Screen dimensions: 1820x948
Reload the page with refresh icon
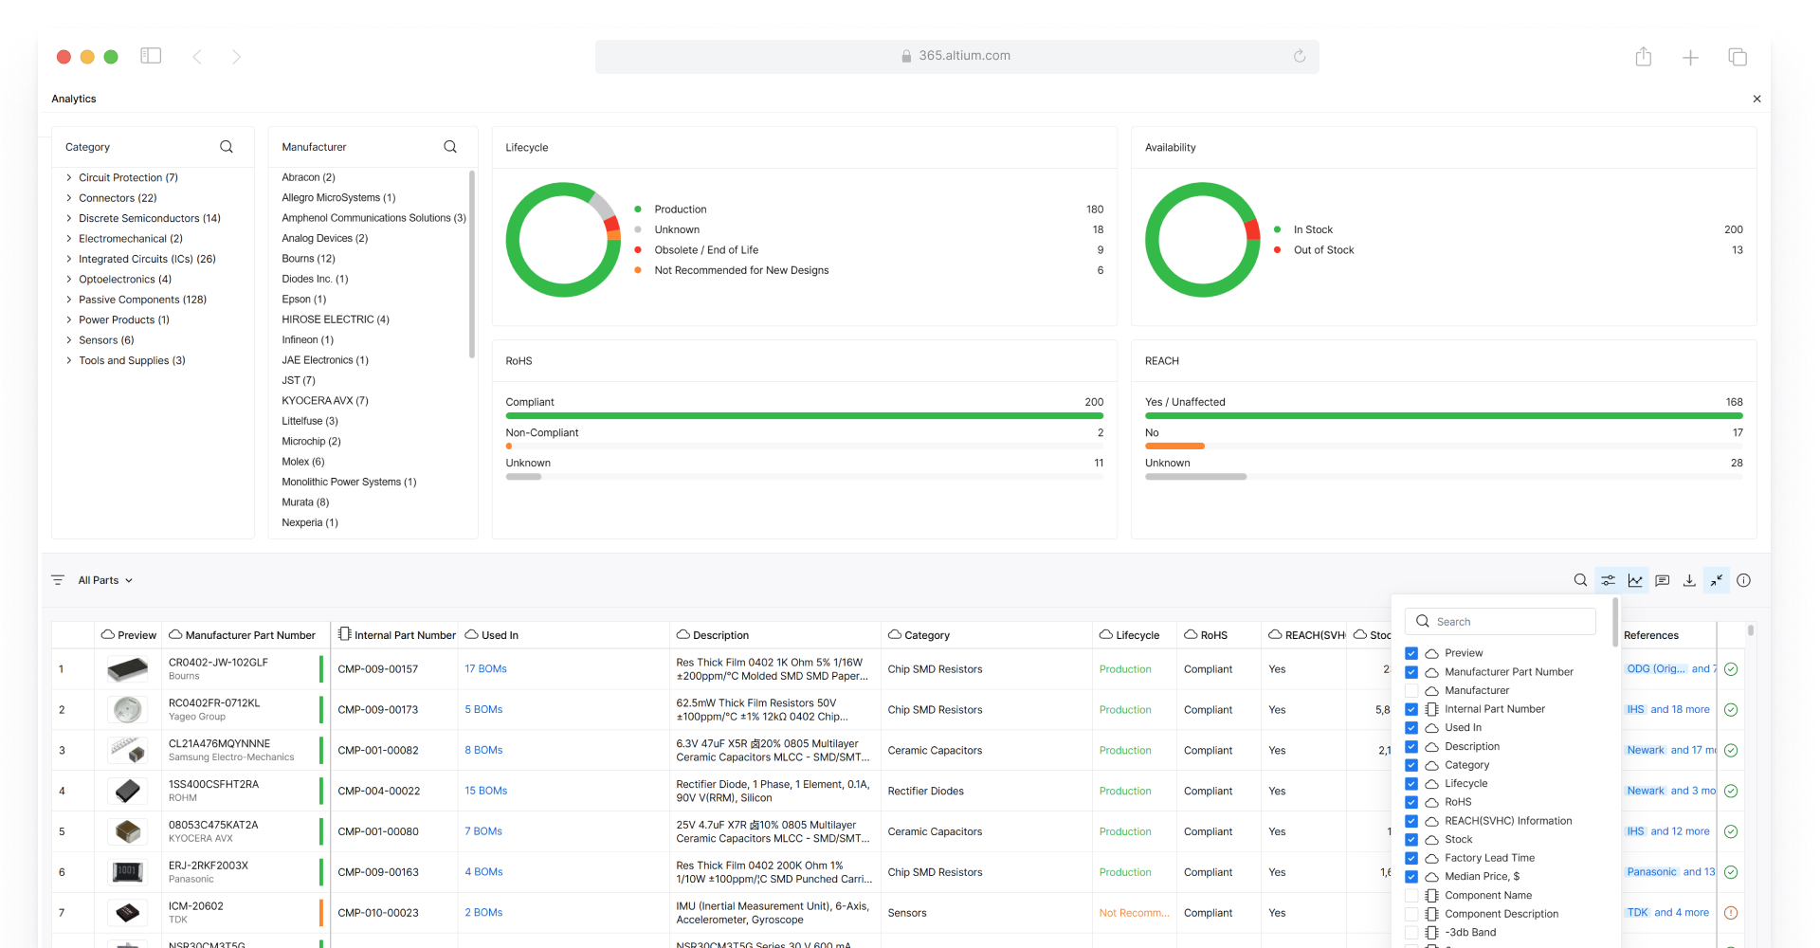tap(1300, 56)
